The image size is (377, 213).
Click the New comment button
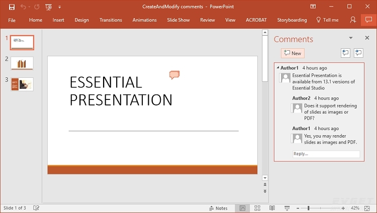(x=293, y=53)
